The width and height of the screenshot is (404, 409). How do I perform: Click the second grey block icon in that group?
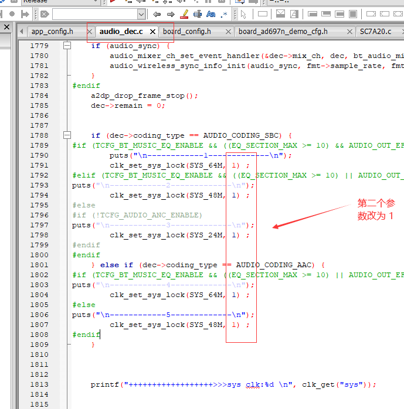pyautogui.click(x=326, y=14)
